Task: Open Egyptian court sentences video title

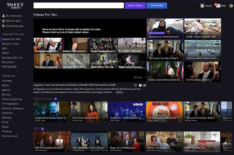Action: (x=74, y=85)
